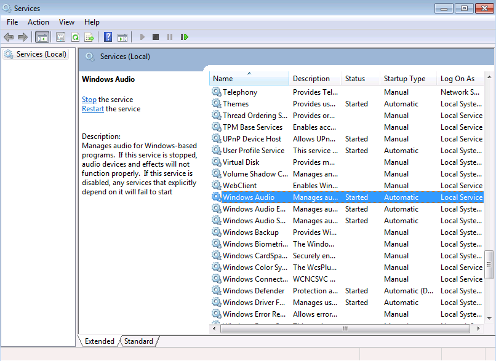Click the Refresh toolbar icon
This screenshot has height=361, width=496.
tap(75, 38)
